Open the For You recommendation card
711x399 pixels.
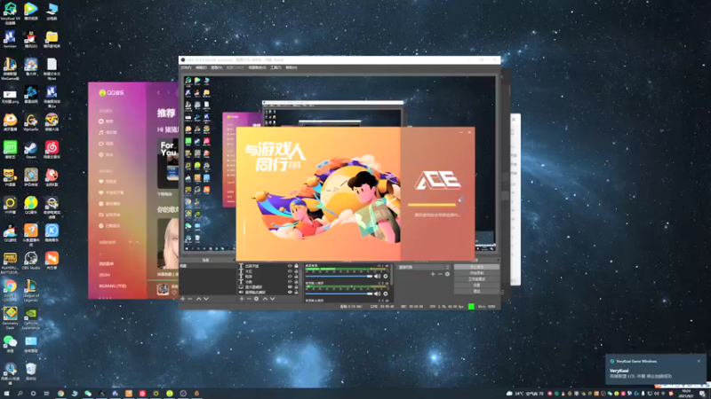click(168, 163)
